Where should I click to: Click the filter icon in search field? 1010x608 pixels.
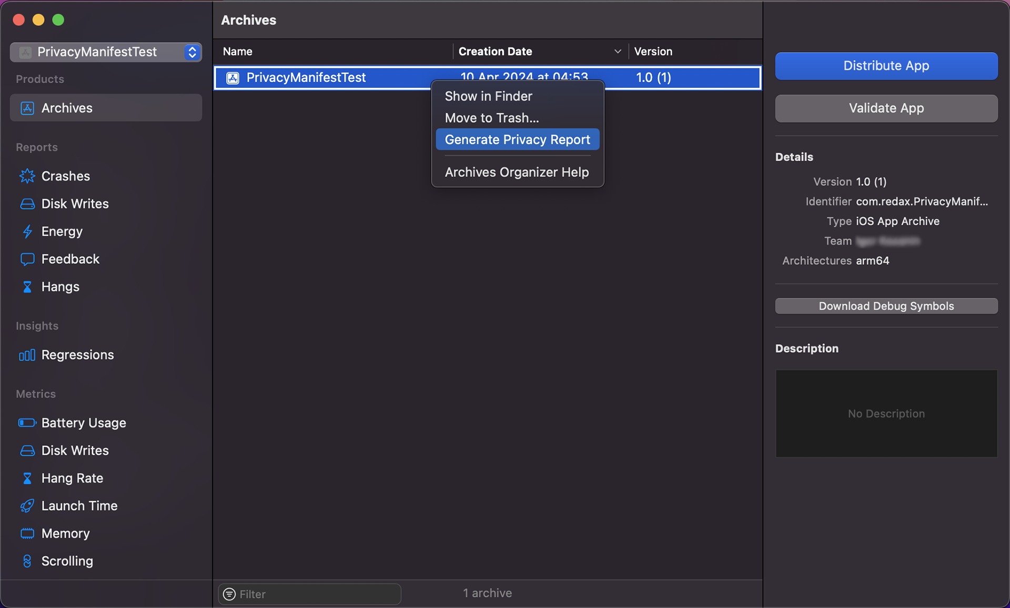229,594
